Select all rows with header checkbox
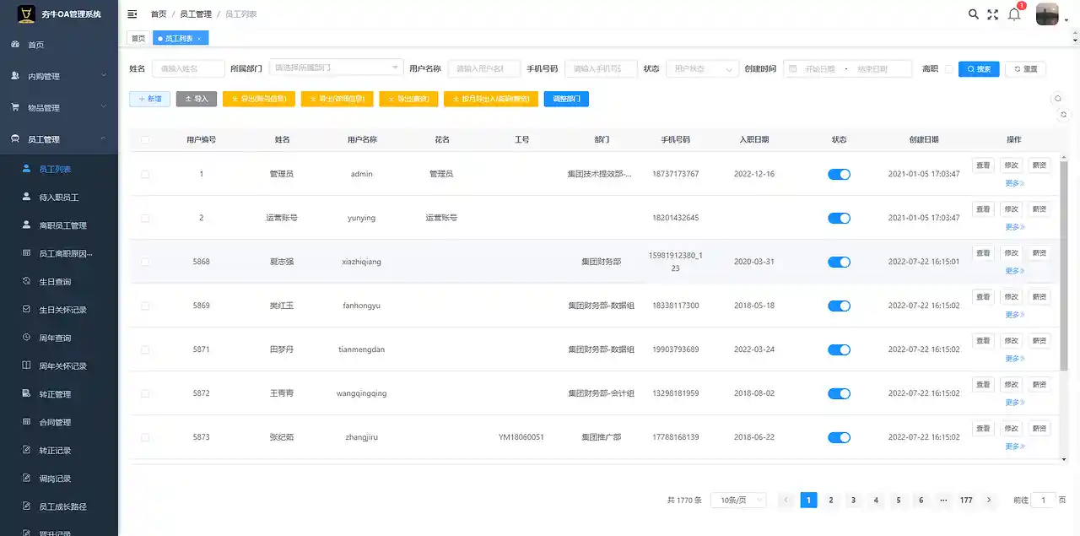The image size is (1080, 536). point(145,139)
